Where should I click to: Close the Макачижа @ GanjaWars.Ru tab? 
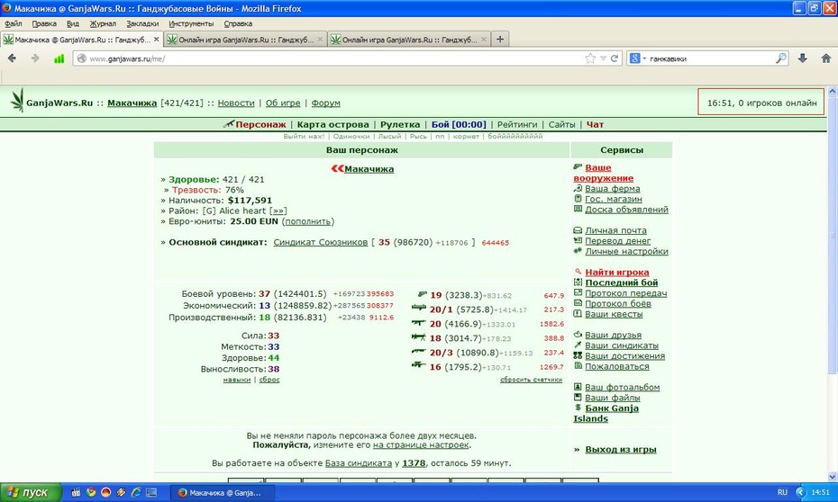point(157,39)
